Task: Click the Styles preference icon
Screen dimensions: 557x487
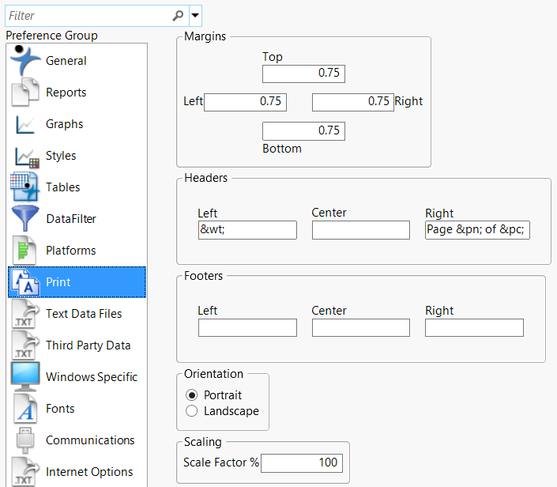Action: pyautogui.click(x=25, y=156)
